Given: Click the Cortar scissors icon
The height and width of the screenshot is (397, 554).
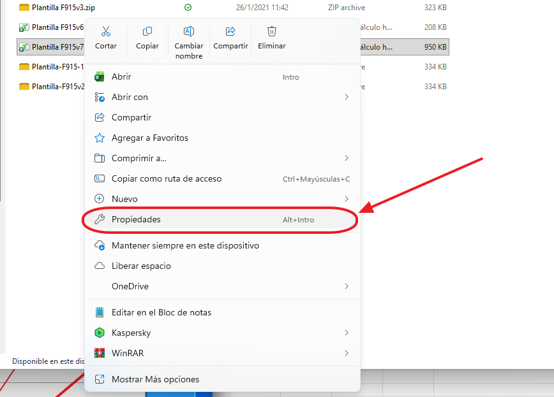Looking at the screenshot, I should 106,32.
